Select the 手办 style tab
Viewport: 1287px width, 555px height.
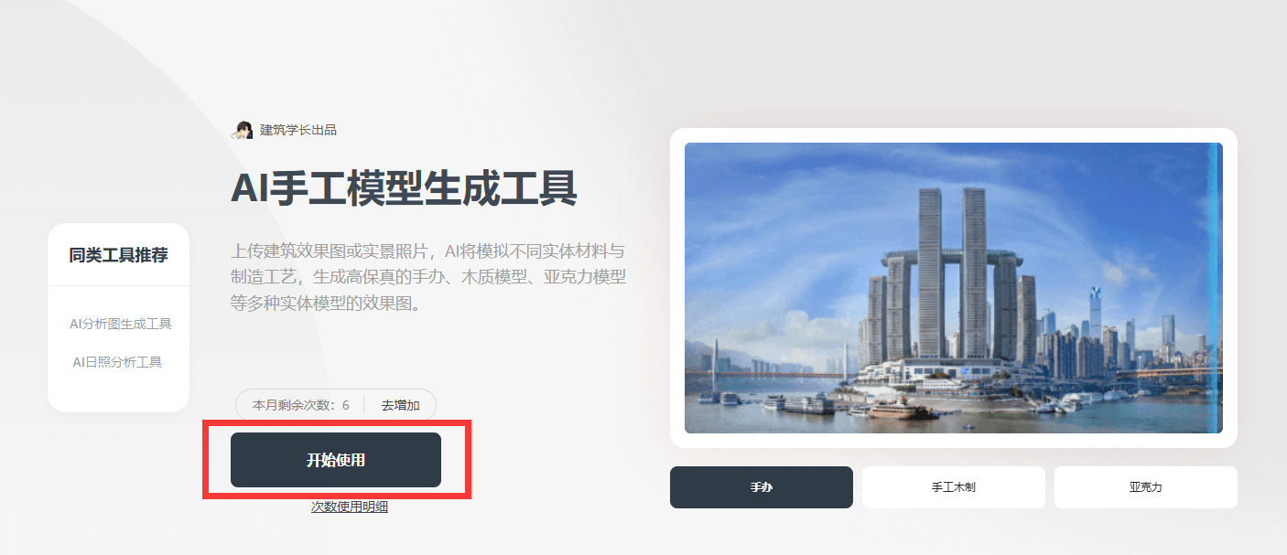762,487
